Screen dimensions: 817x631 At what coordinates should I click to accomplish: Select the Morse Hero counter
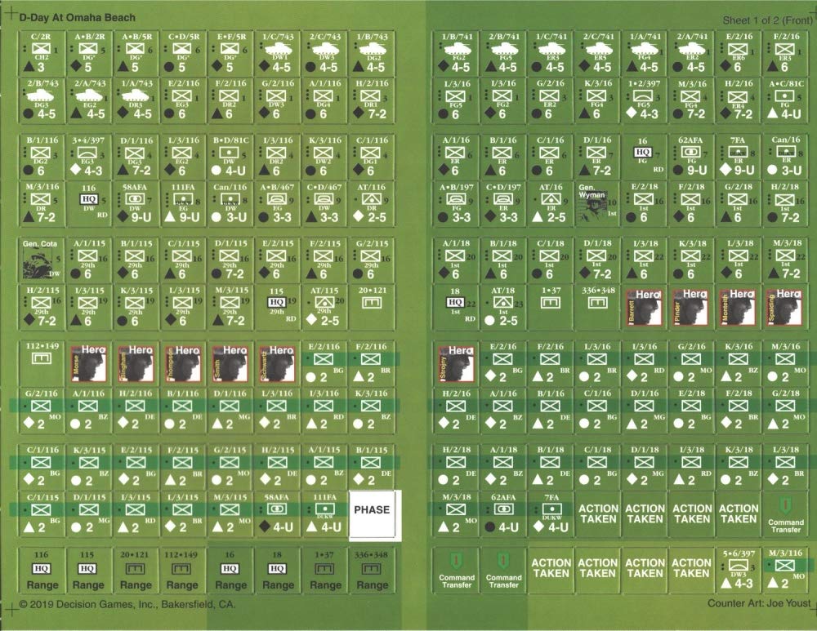point(88,364)
